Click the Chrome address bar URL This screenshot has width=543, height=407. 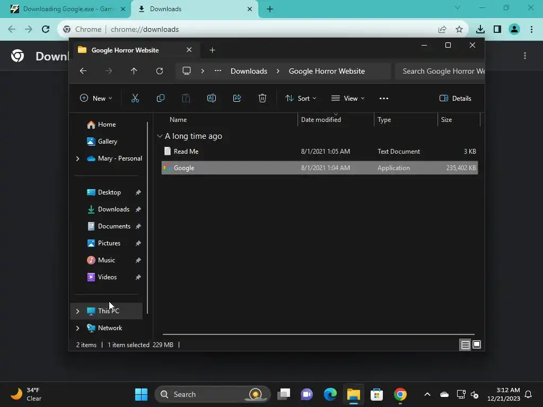pyautogui.click(x=145, y=30)
